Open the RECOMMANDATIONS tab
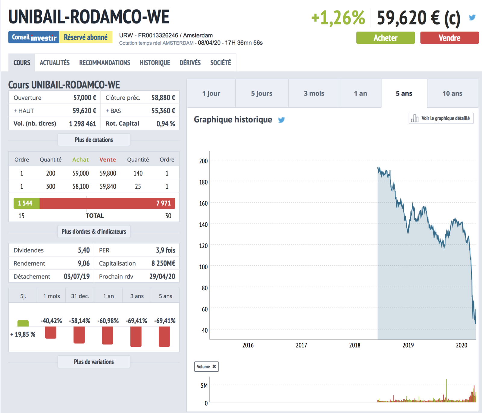482x413 pixels. point(105,63)
